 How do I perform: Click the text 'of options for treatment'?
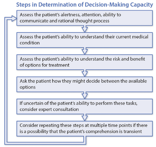(x=44, y=65)
